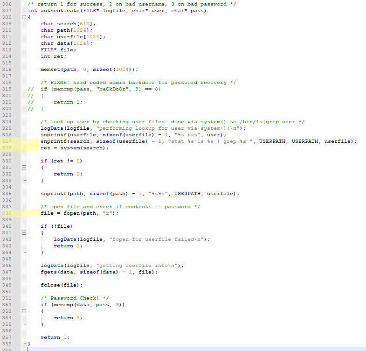
Task: Click 'data[1024]' declaration
Action: (75, 43)
